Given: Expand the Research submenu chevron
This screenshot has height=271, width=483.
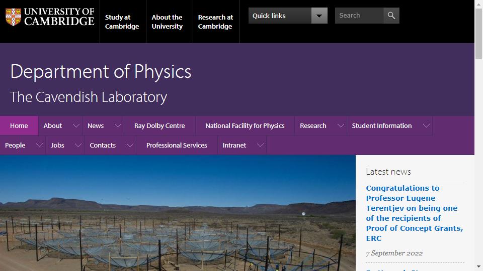Looking at the screenshot, I should point(341,125).
